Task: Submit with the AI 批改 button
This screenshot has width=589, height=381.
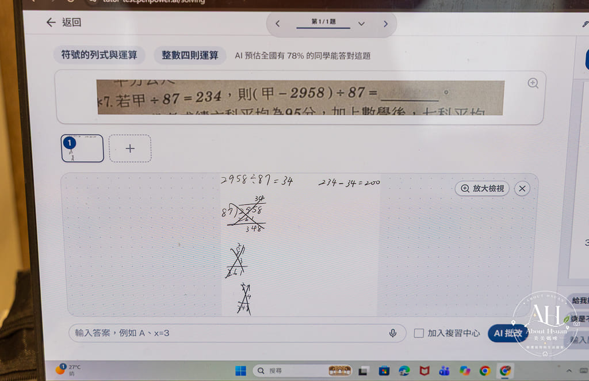Action: [507, 333]
